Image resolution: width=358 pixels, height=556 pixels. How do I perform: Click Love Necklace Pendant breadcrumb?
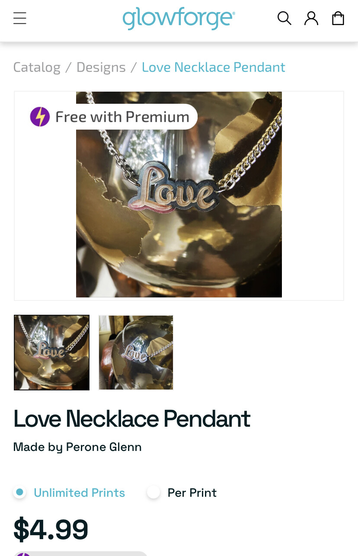(214, 67)
